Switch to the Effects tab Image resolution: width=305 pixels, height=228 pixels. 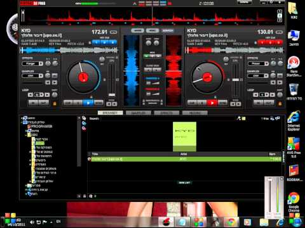pos(166,113)
